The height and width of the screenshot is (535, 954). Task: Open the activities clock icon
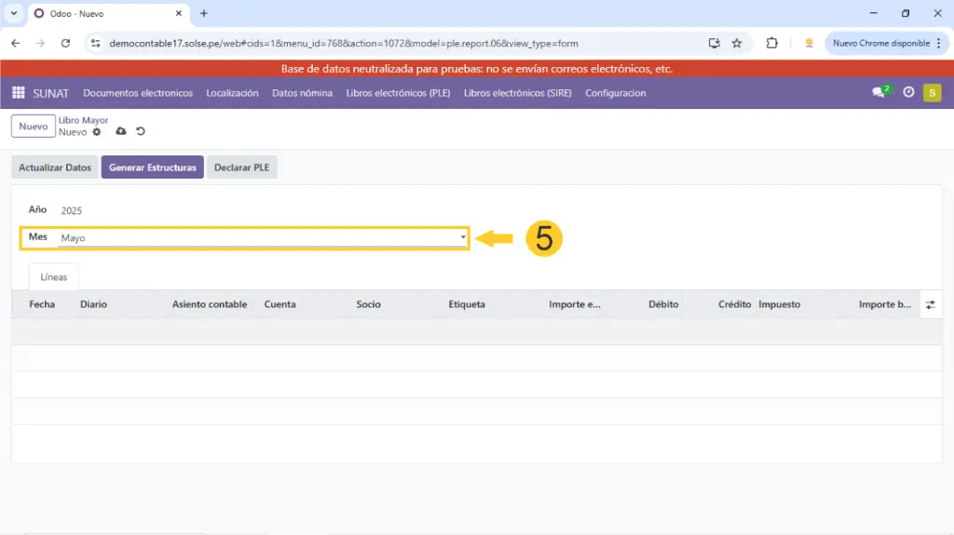tap(908, 93)
